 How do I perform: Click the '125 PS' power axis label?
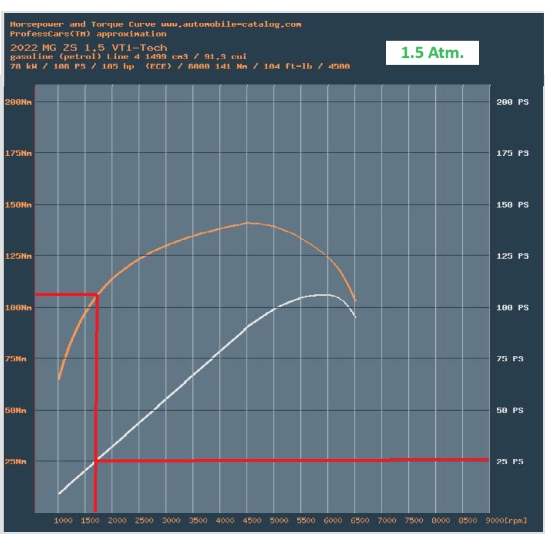(512, 257)
